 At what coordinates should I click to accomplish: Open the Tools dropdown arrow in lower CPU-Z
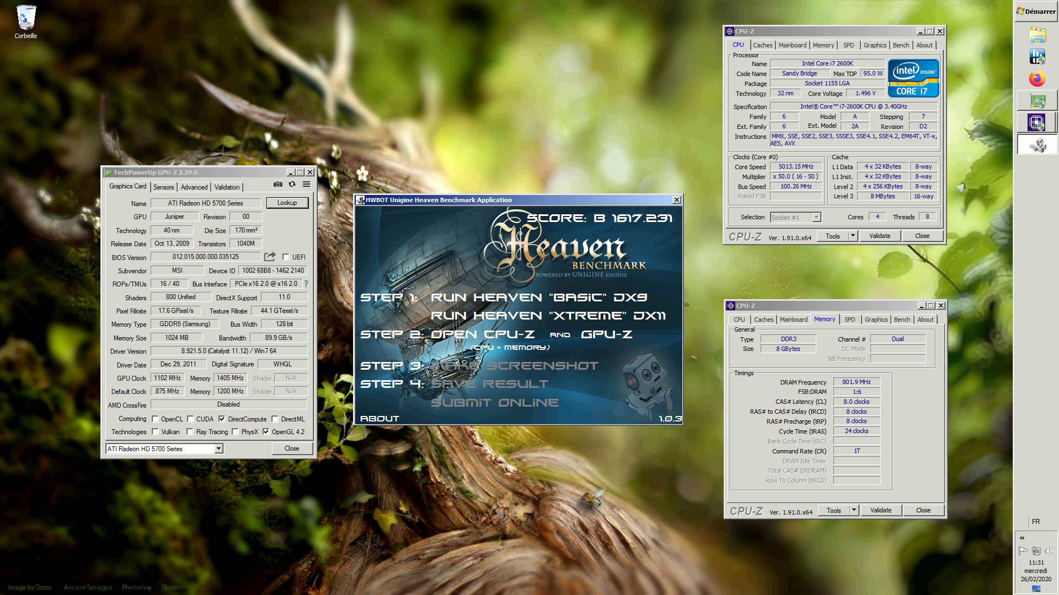(854, 510)
